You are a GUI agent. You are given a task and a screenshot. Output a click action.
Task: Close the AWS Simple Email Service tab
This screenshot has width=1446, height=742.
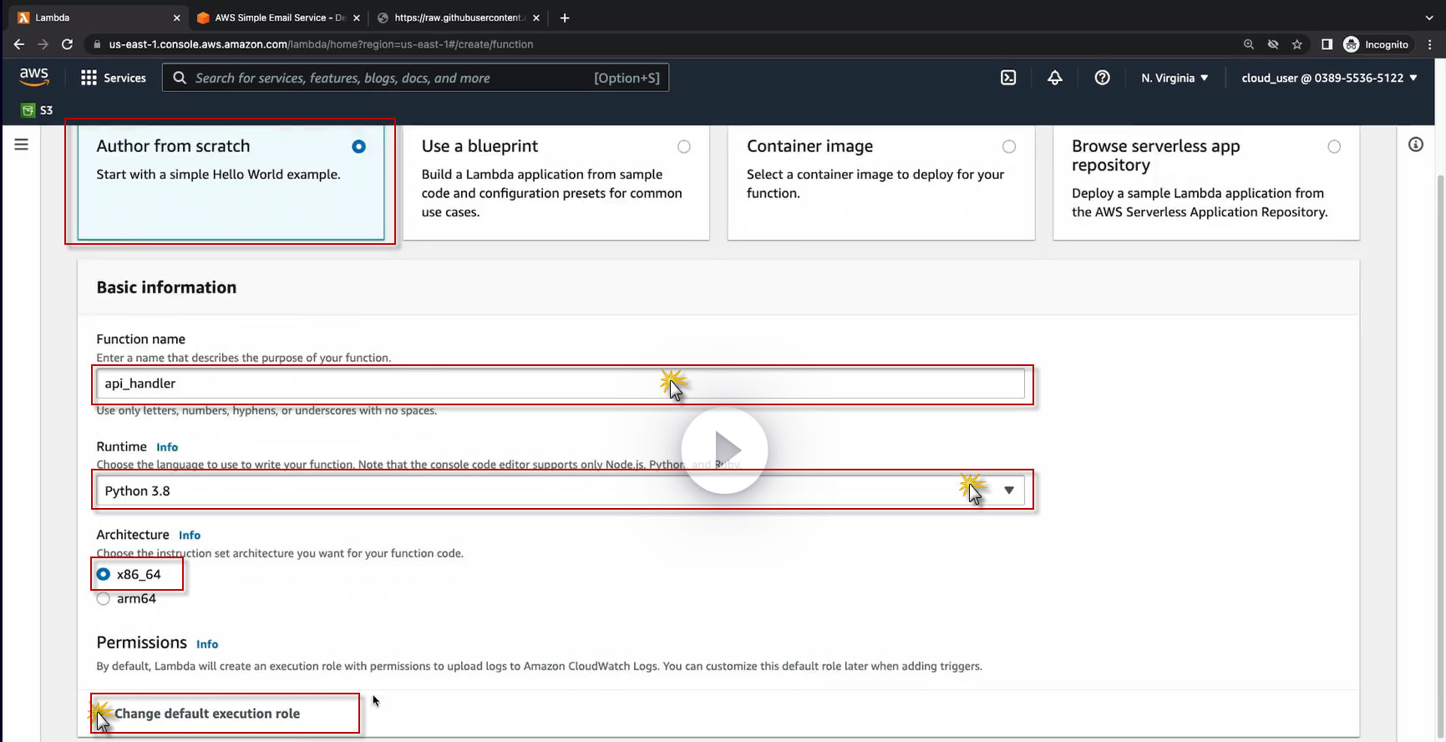pyautogui.click(x=357, y=18)
